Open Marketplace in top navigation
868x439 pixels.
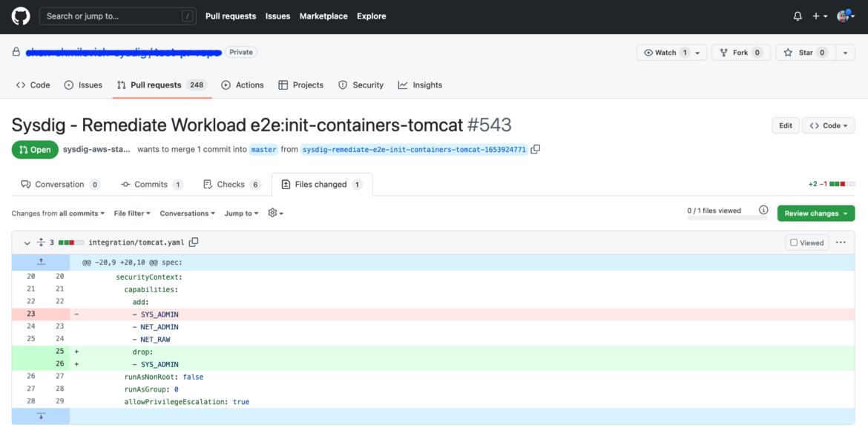point(324,16)
